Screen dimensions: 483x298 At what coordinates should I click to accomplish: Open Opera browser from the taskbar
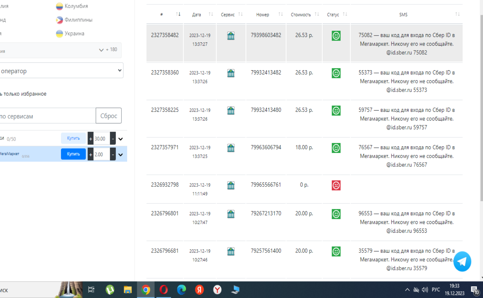coord(164,290)
